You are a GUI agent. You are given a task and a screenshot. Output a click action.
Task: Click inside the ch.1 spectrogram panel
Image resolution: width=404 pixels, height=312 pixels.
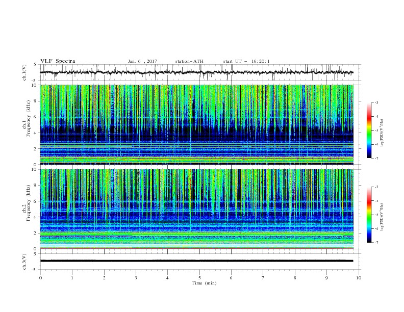tap(197, 124)
